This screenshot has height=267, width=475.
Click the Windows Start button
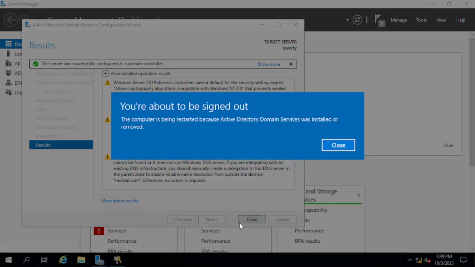click(x=9, y=260)
